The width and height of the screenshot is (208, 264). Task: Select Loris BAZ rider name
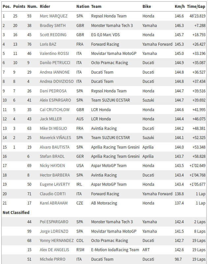pos(48,44)
